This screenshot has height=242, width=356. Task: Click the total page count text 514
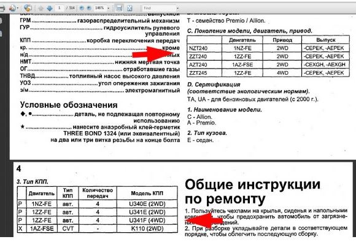pyautogui.click(x=72, y=8)
